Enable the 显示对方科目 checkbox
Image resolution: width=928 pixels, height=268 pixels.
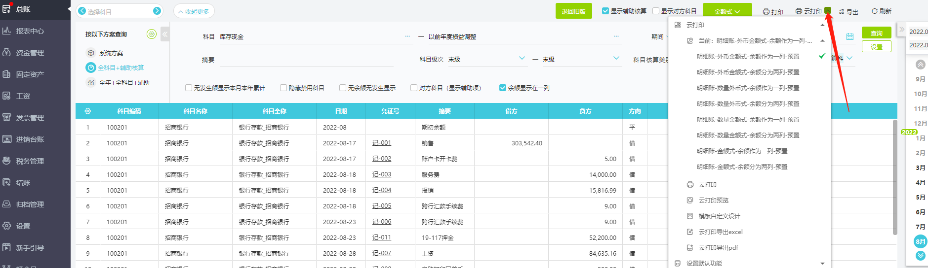tap(656, 11)
